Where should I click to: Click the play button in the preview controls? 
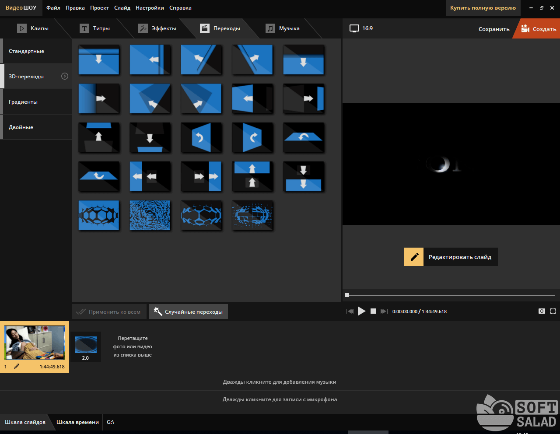[361, 311]
